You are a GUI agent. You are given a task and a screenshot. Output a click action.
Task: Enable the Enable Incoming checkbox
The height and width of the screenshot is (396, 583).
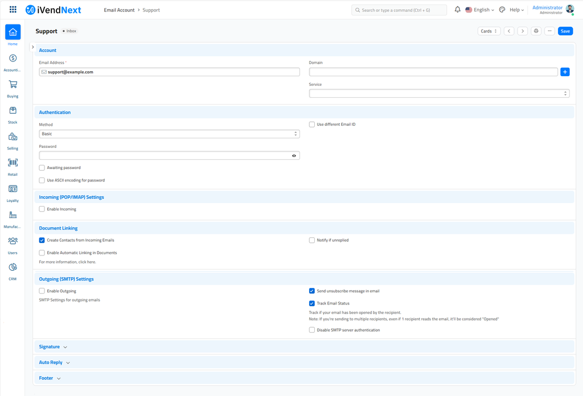point(42,209)
